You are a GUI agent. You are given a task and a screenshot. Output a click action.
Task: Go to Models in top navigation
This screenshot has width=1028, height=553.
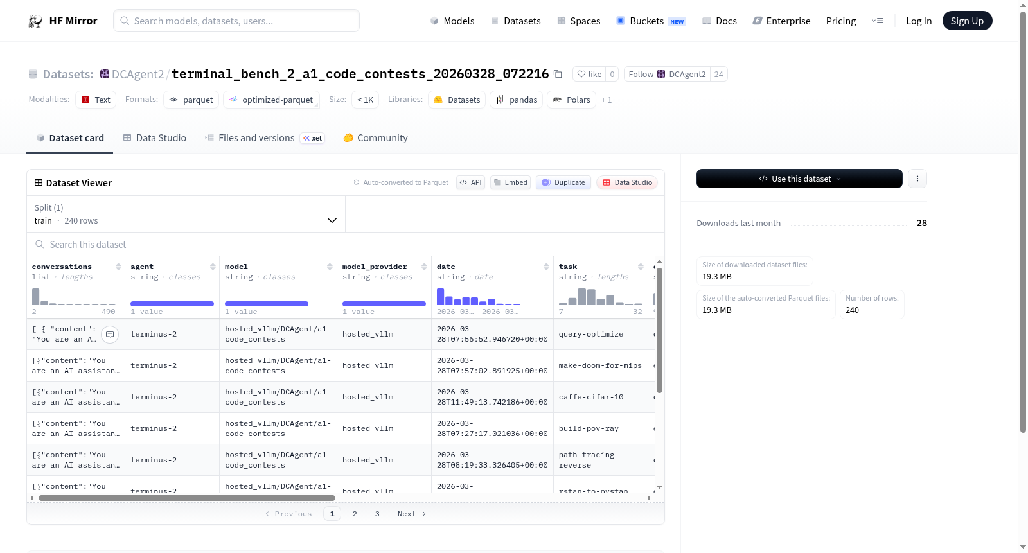452,21
